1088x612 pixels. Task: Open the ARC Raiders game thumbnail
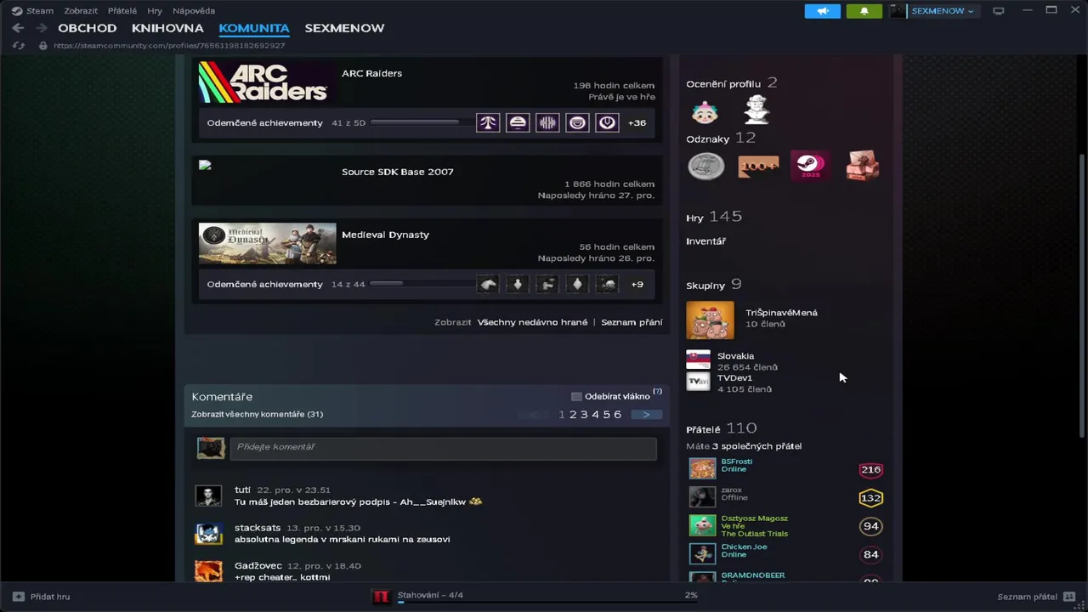267,82
